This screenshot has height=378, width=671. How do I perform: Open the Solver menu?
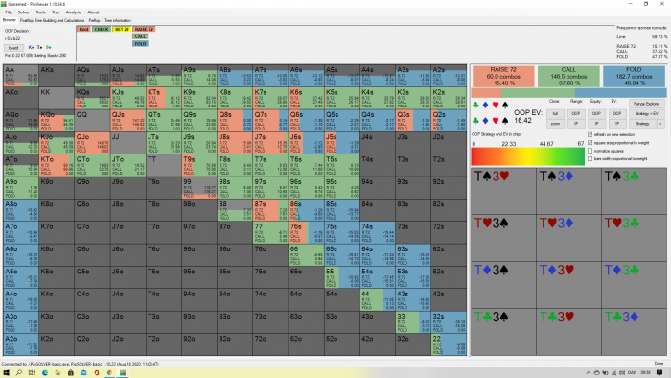pos(24,12)
